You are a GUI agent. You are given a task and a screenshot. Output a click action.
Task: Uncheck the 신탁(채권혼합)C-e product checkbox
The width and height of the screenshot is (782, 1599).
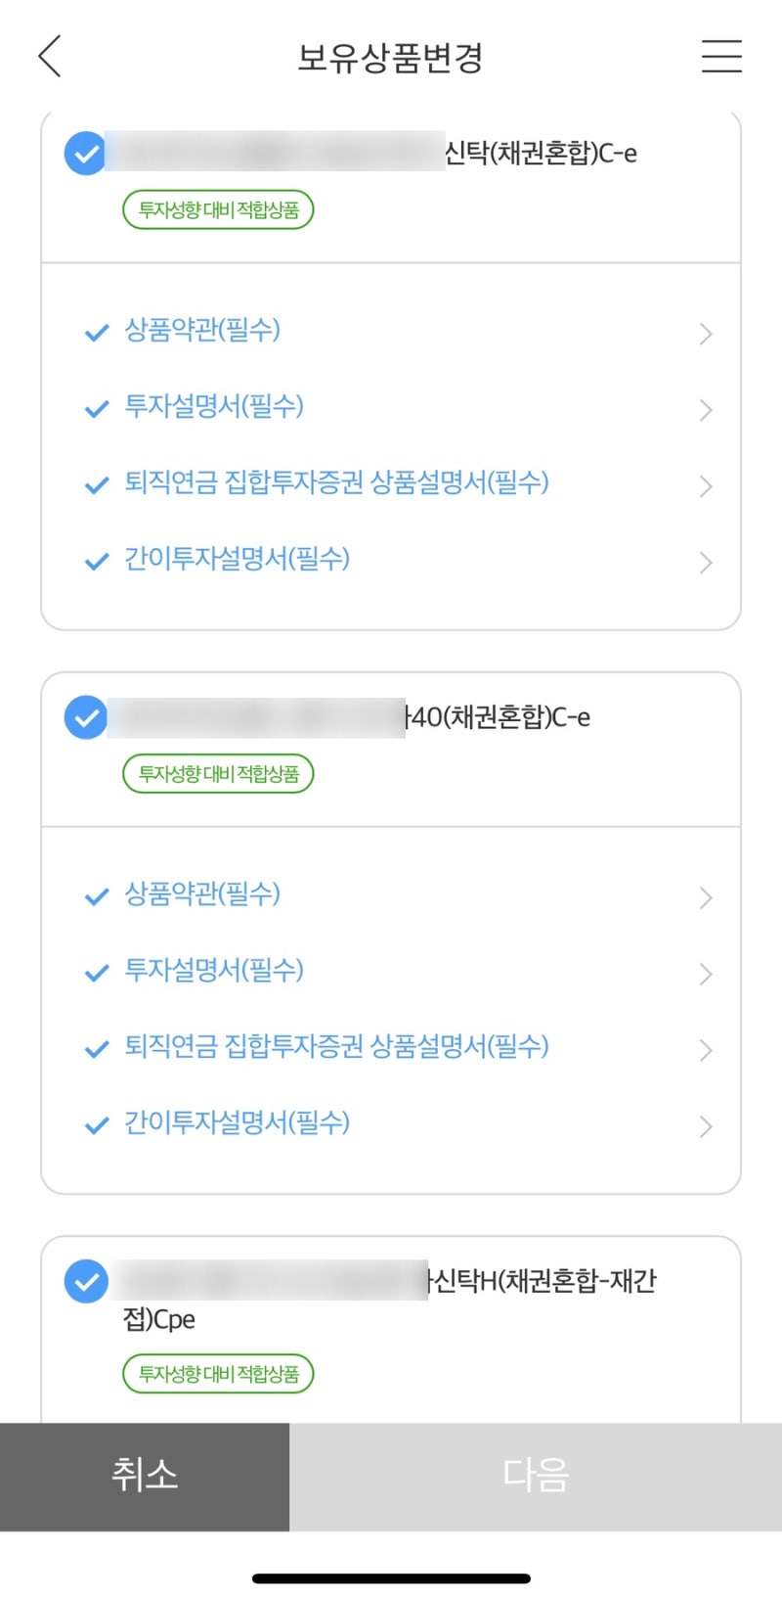[85, 154]
